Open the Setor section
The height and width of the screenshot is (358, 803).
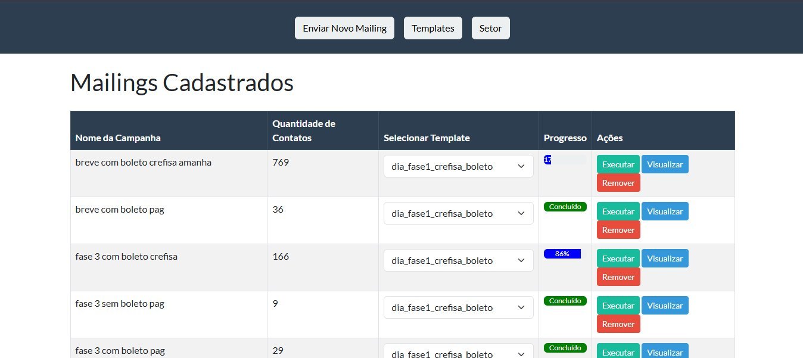490,27
